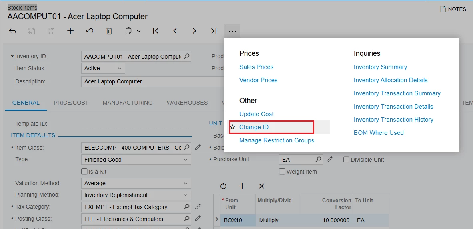This screenshot has height=229, width=473.
Task: Add a new record with plus icon
Action: [70, 31]
